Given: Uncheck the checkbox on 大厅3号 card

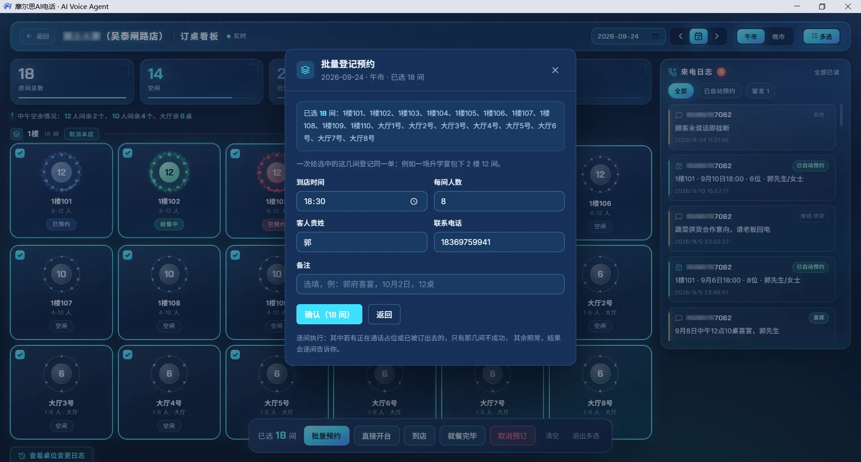Looking at the screenshot, I should coord(20,354).
